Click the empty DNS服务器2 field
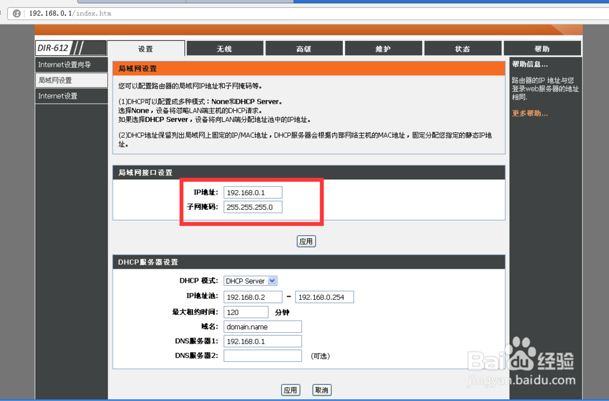 [262, 355]
